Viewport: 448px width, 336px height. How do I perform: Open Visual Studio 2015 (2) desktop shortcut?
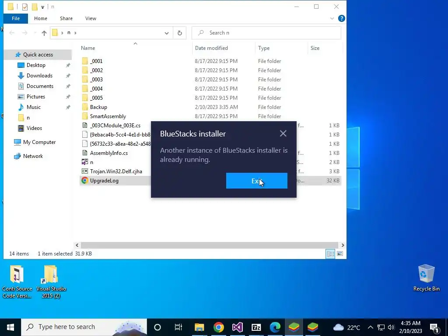coord(51,282)
